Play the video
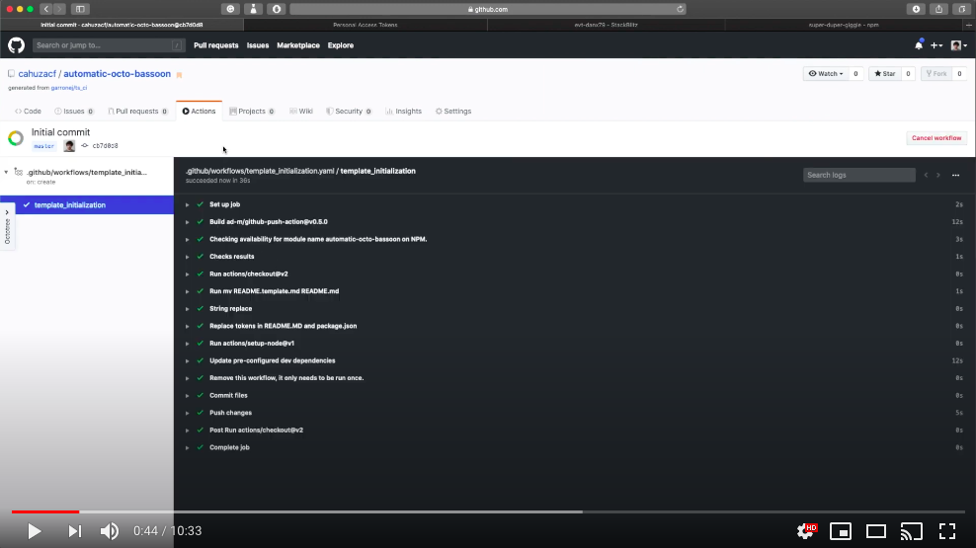 pyautogui.click(x=35, y=531)
